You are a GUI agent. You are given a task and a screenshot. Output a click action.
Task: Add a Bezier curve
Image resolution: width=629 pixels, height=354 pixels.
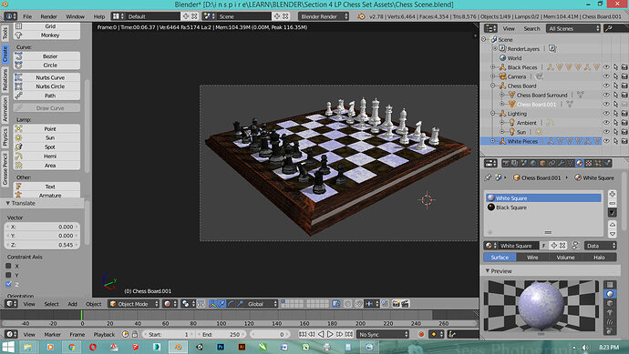(x=46, y=56)
